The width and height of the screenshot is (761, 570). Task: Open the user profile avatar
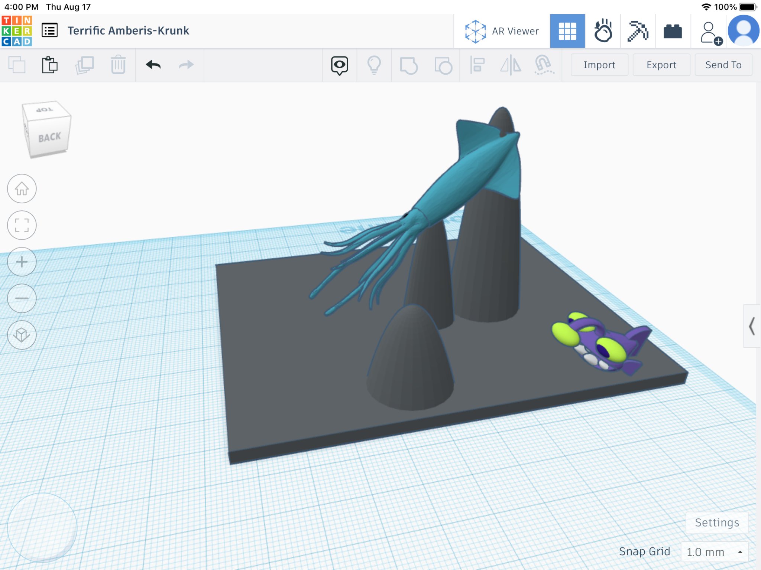(743, 31)
